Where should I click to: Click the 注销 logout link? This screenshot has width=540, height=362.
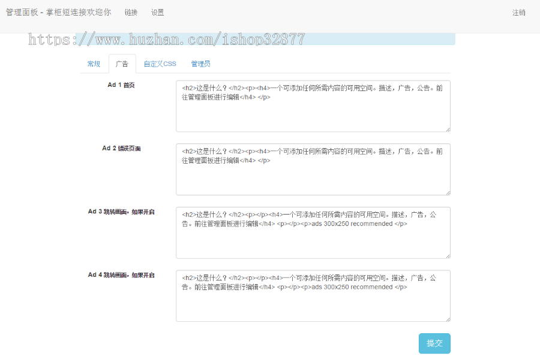point(518,13)
